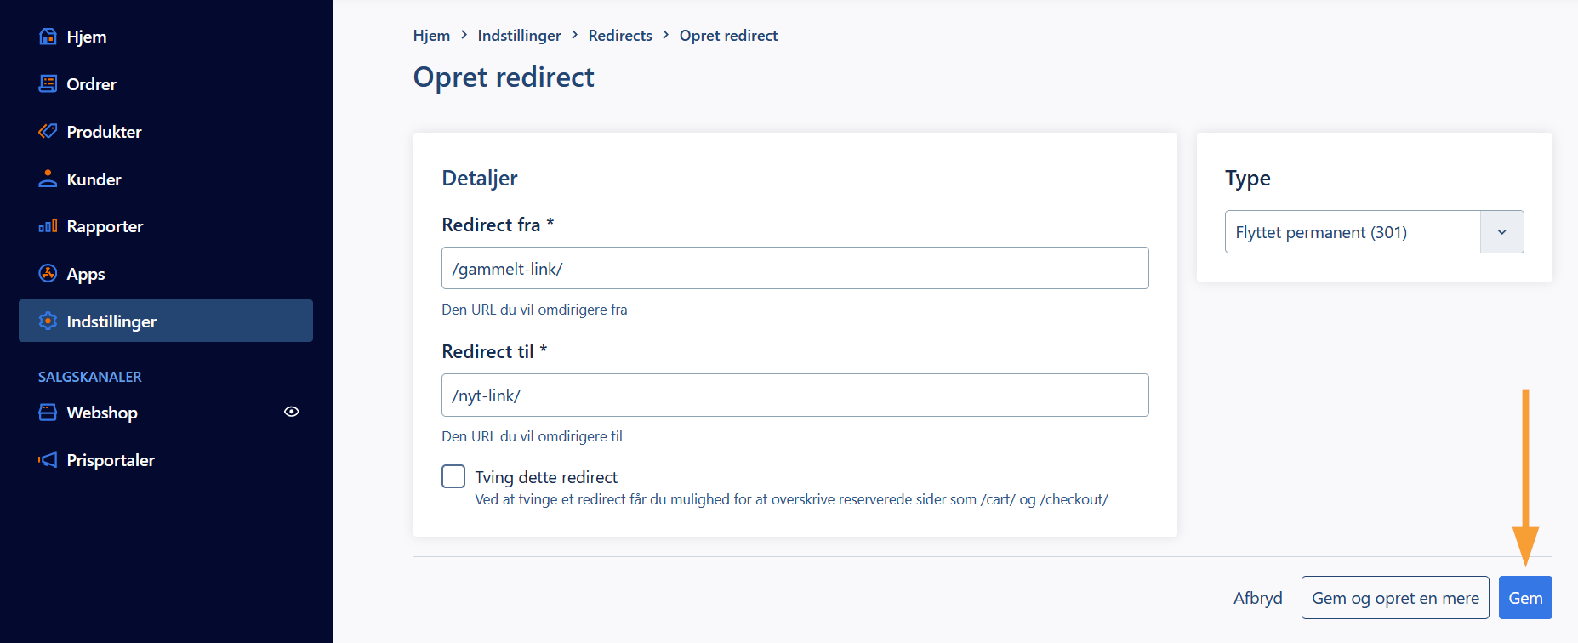Screen dimensions: 1578x643
Task: Enable the Tving dette redirect checkbox
Action: pos(453,476)
